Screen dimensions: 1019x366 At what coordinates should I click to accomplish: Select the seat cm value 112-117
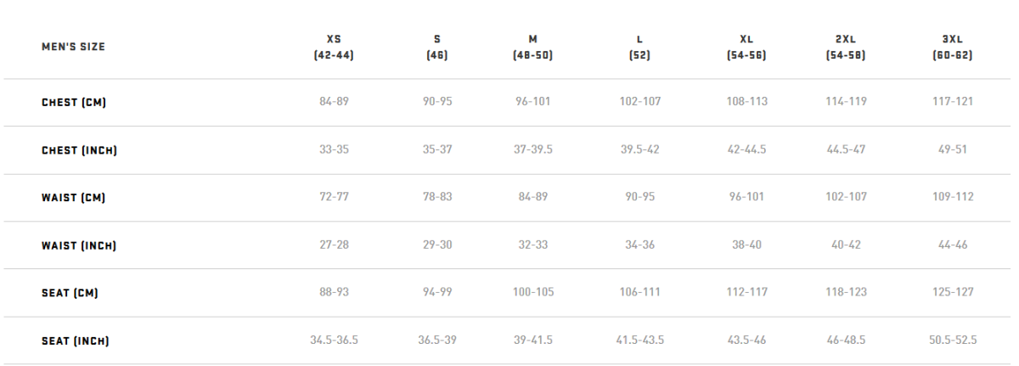747,293
